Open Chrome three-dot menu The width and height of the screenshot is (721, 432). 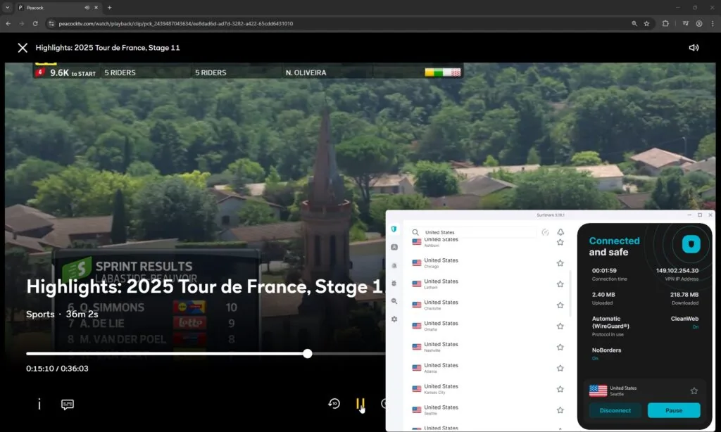coord(713,23)
